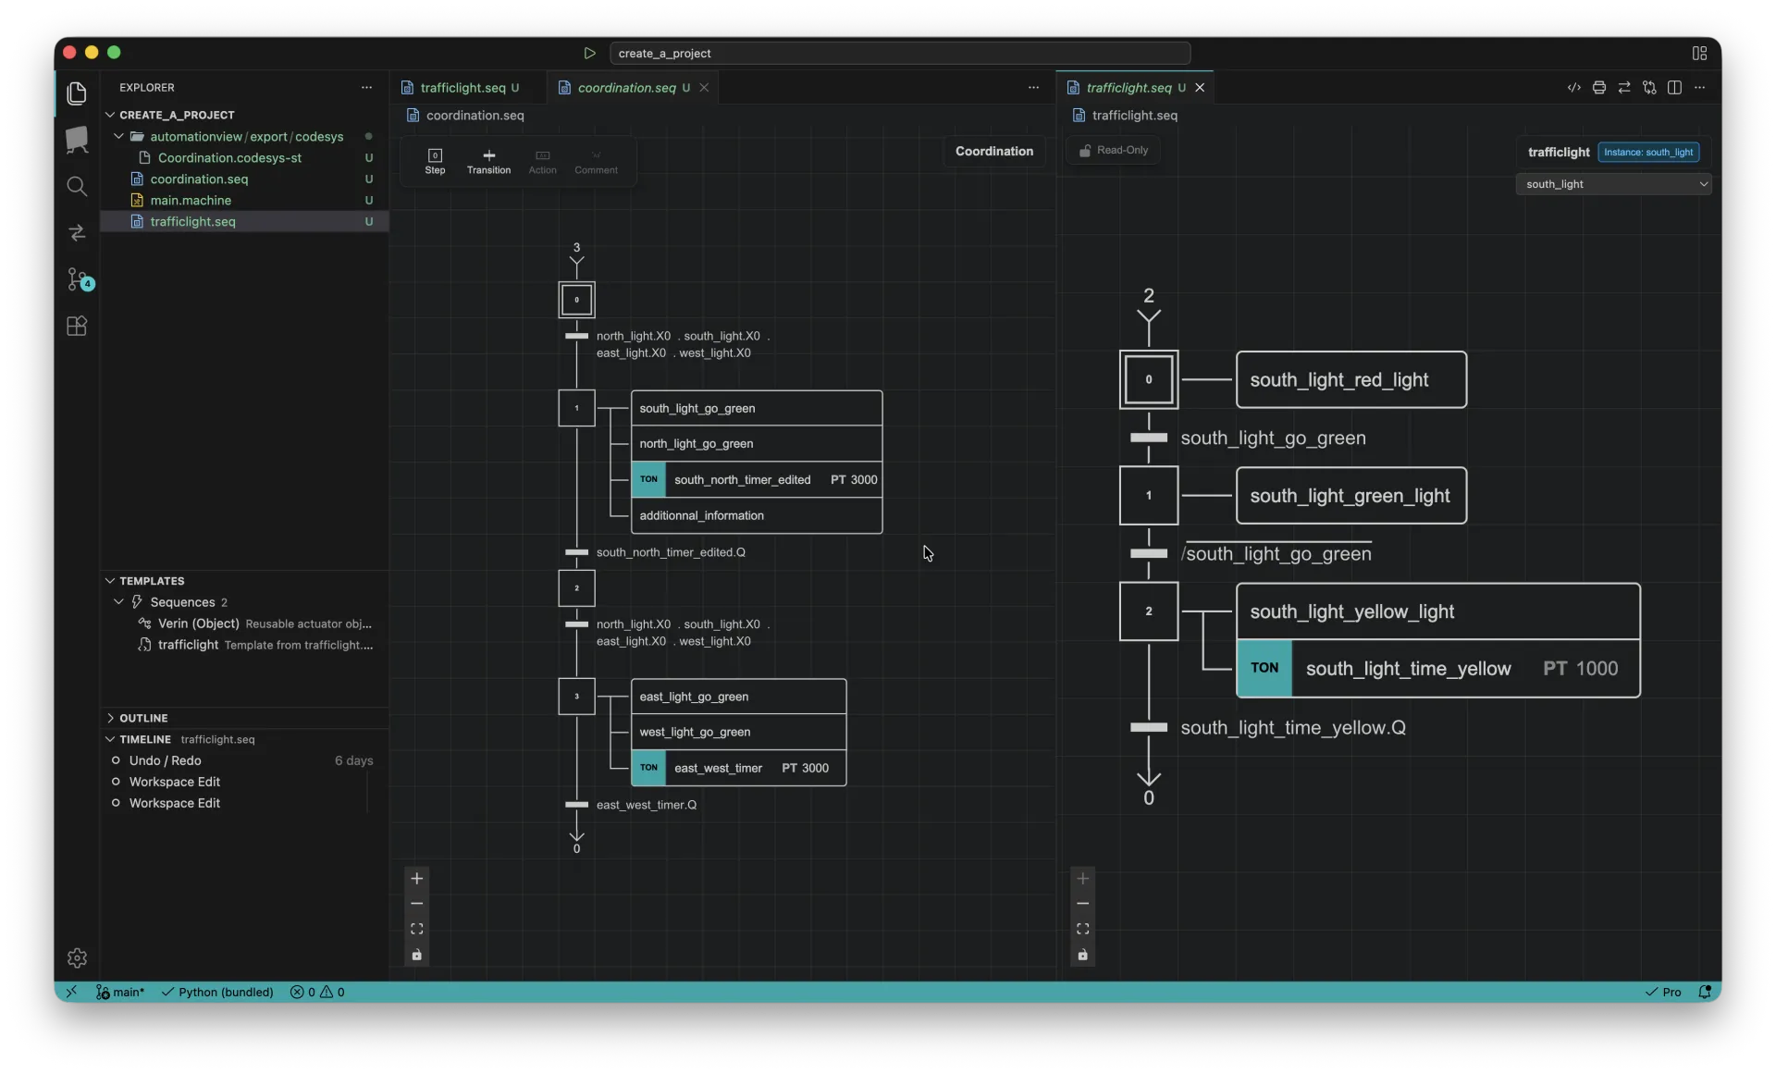Viewport: 1776px width, 1074px height.
Task: Open notifications bell in status bar
Action: pos(1705,992)
